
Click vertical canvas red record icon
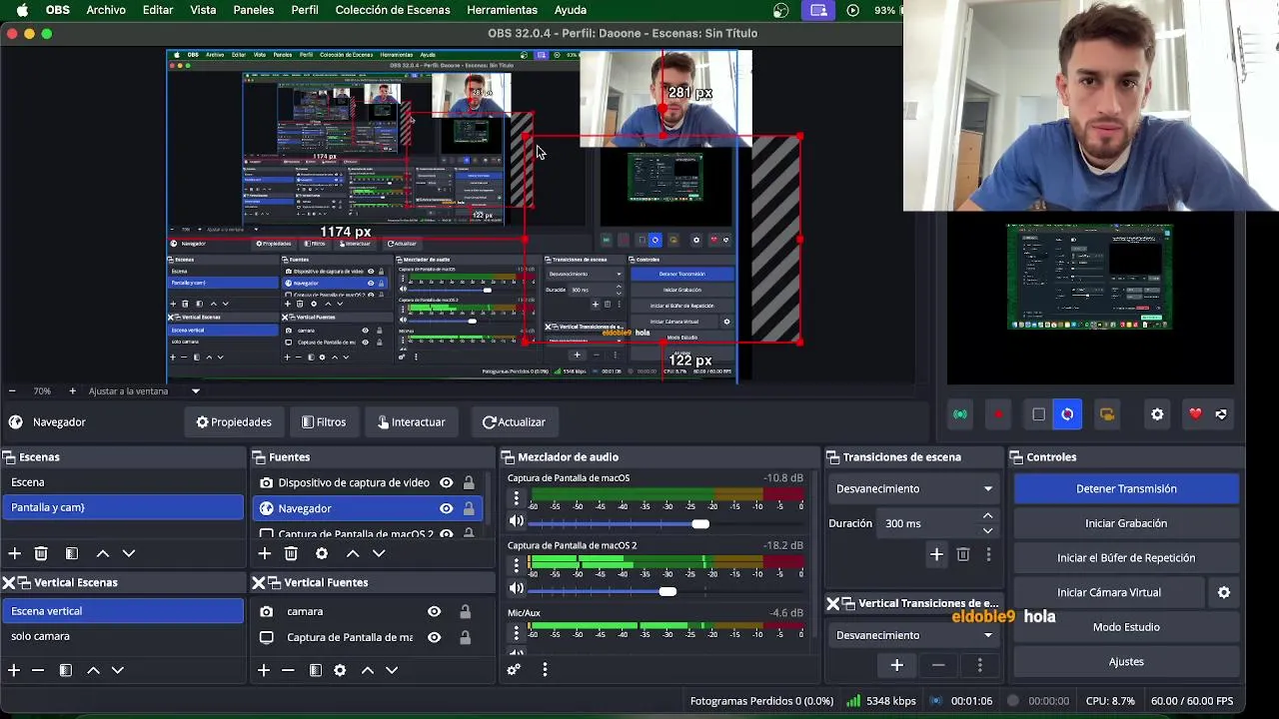pyautogui.click(x=998, y=414)
